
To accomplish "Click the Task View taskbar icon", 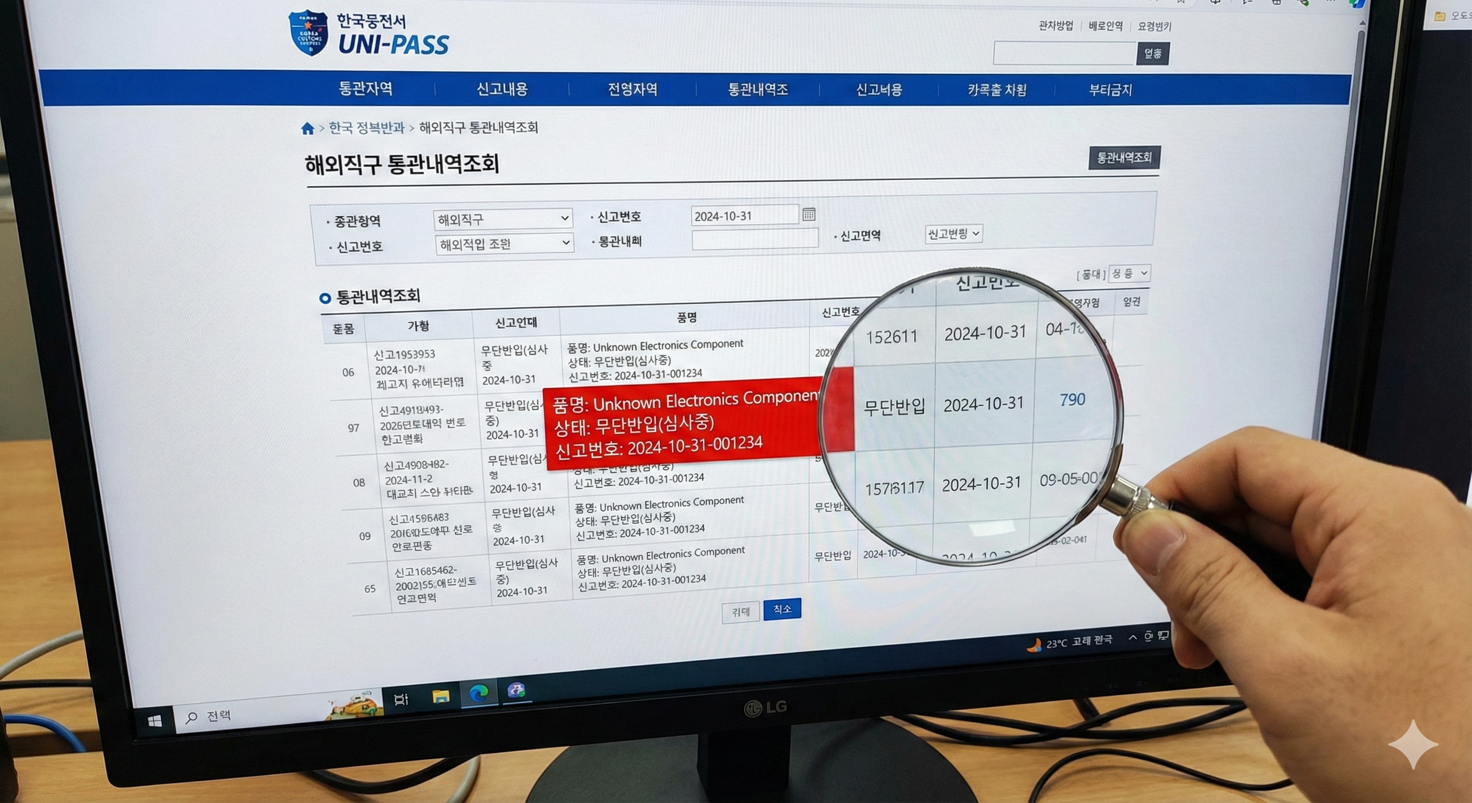I will click(x=401, y=698).
